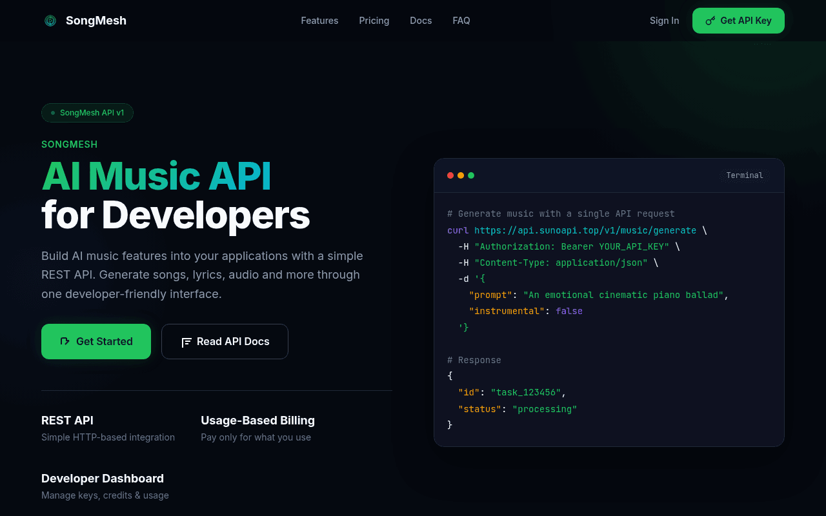The width and height of the screenshot is (826, 516).
Task: Click "task_123456" in the response
Action: (x=526, y=392)
